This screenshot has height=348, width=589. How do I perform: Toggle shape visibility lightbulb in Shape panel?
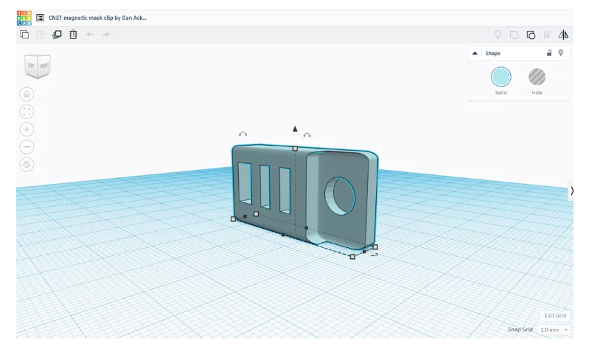561,53
